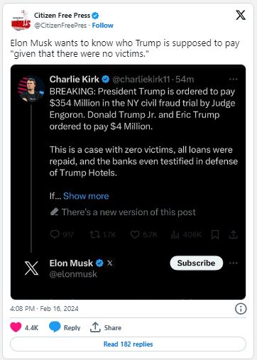Read 182 replies button
The image size is (257, 360).
pos(128,344)
